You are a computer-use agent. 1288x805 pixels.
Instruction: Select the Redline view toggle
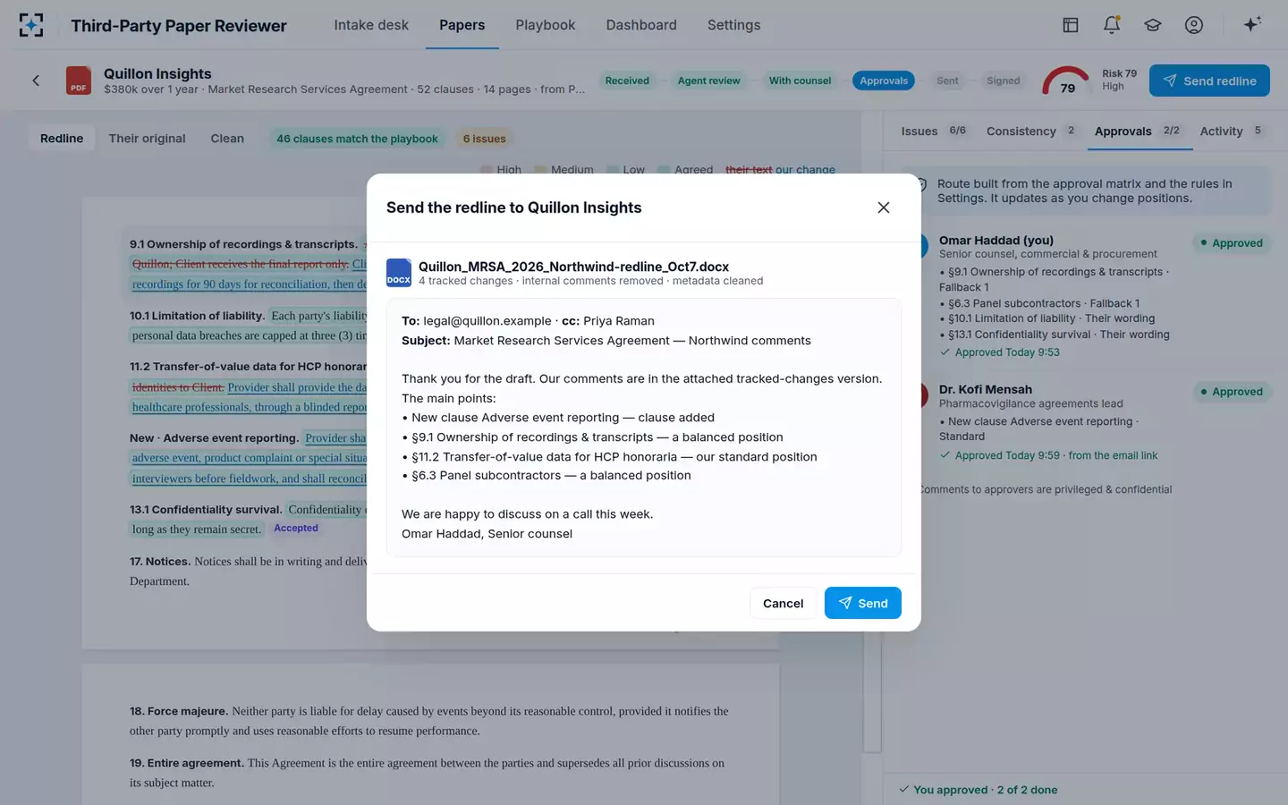[x=62, y=139]
